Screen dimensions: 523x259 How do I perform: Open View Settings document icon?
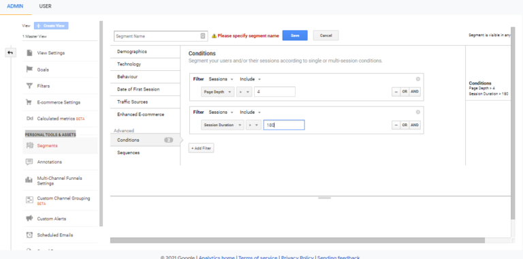click(29, 52)
